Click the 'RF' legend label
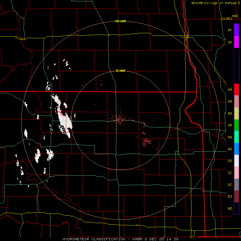The width and height of the screenshot is (241, 241). (230, 30)
